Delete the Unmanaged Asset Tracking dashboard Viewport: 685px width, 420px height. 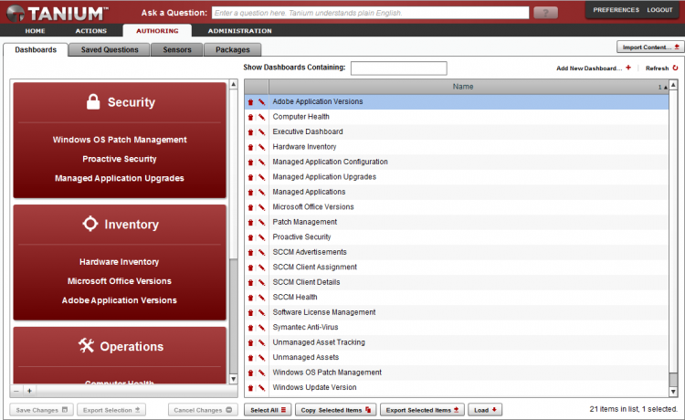point(251,342)
